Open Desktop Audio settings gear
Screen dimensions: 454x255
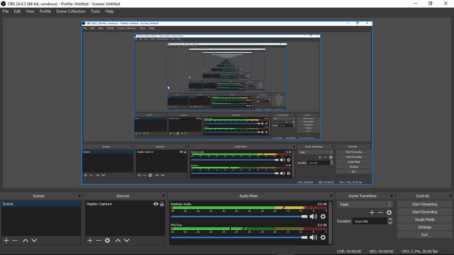click(323, 216)
